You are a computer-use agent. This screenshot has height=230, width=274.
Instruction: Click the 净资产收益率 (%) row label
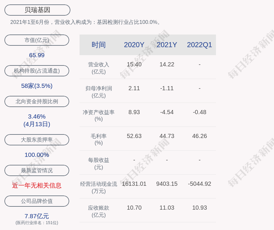click(x=99, y=115)
